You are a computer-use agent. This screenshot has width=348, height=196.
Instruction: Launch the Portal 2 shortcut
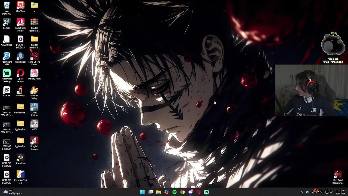pos(7,24)
